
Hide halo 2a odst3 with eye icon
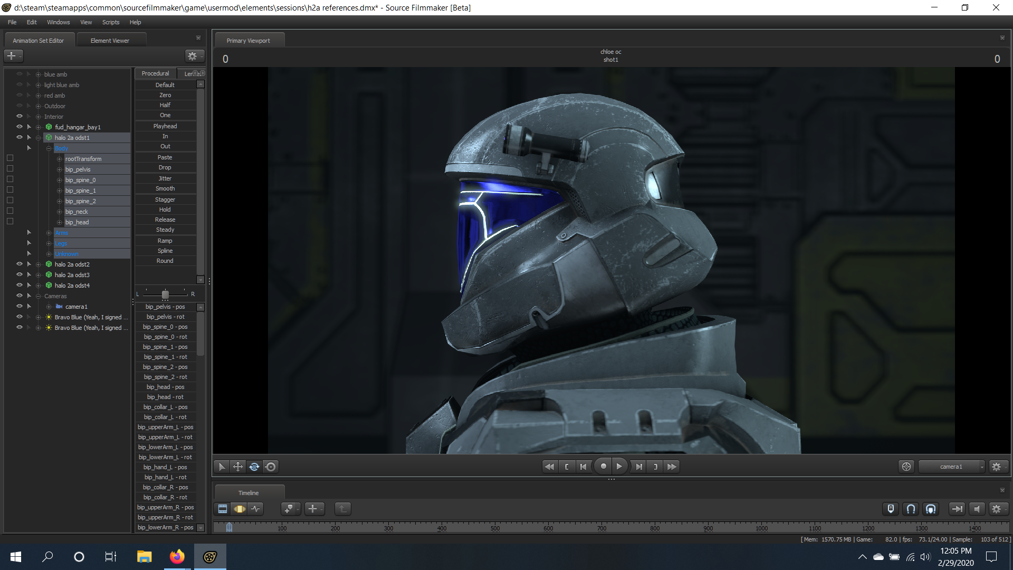pyautogui.click(x=20, y=274)
